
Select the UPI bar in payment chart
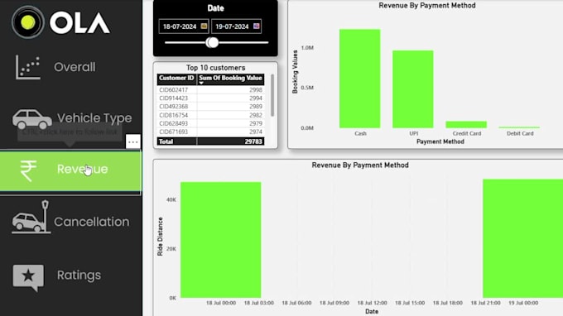click(413, 89)
